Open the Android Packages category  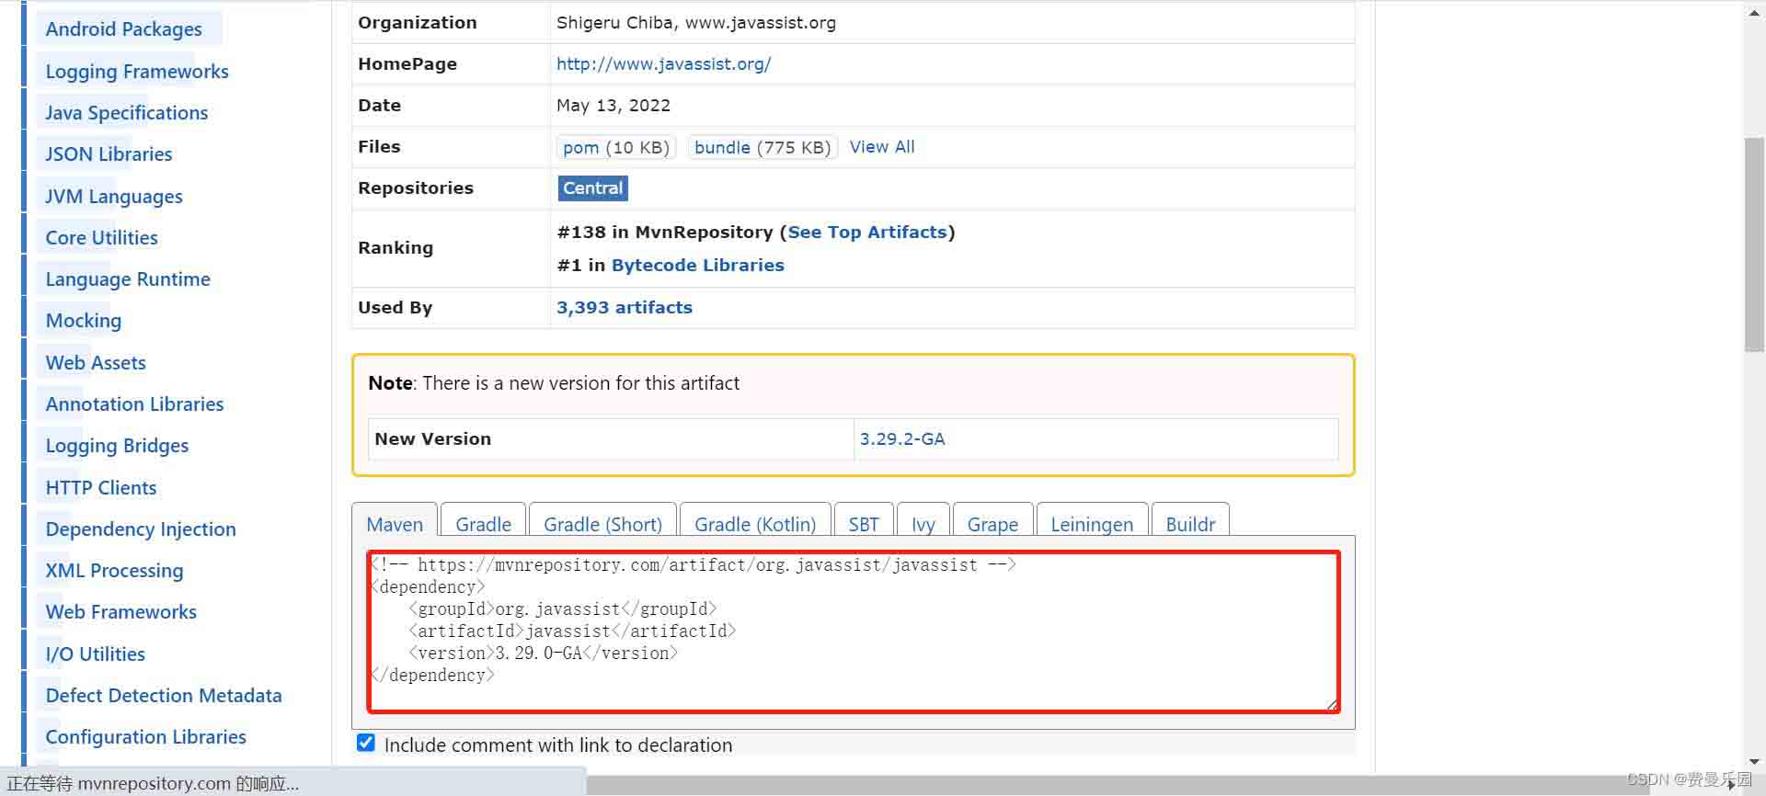(x=124, y=28)
